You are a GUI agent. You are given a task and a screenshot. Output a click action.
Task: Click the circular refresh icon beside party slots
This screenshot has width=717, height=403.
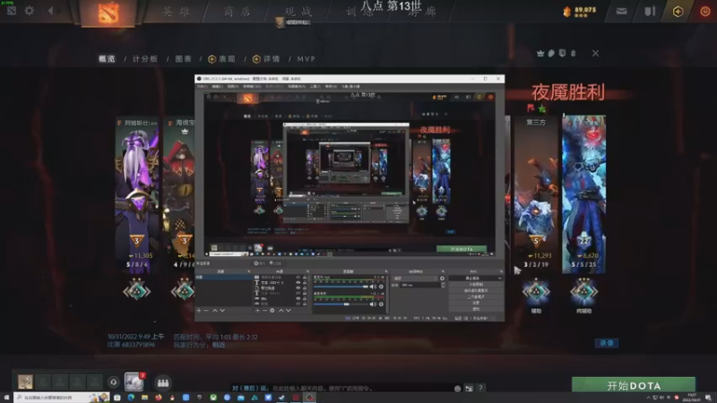pyautogui.click(x=114, y=382)
